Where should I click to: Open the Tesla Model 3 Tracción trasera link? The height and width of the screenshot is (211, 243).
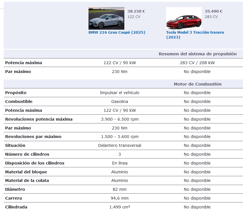[x=195, y=35]
